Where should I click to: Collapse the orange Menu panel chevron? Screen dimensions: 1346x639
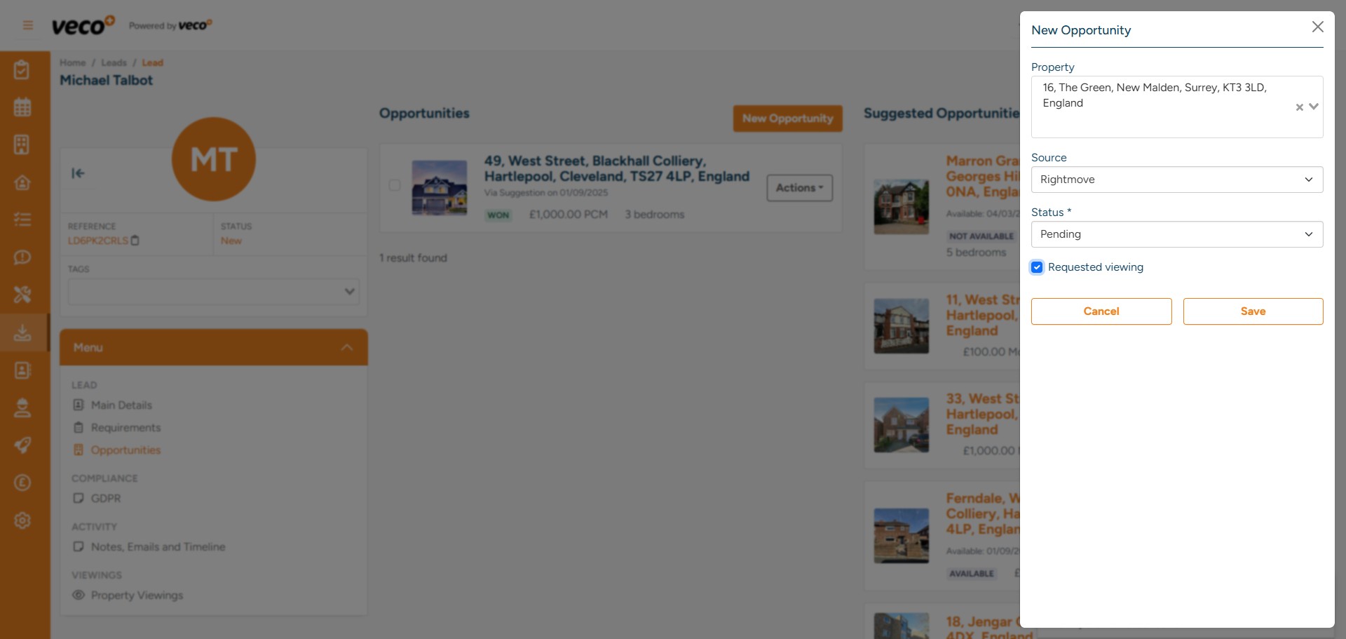tap(346, 346)
